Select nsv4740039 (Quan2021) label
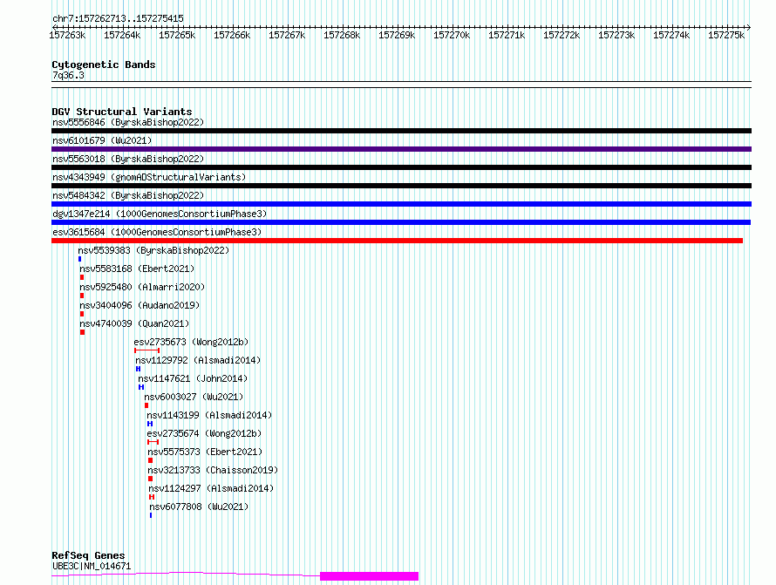The width and height of the screenshot is (776, 585). pos(134,323)
